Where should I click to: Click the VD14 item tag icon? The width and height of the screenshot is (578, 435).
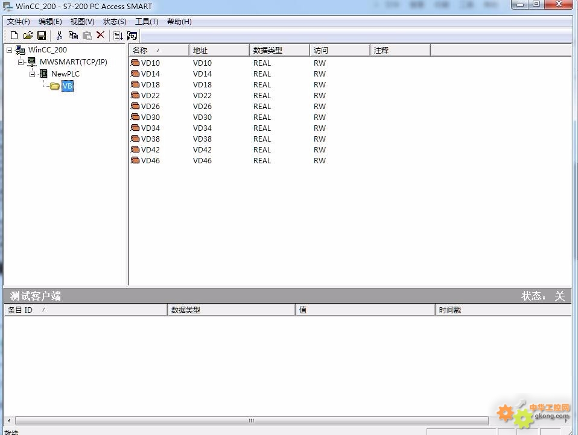click(x=135, y=74)
